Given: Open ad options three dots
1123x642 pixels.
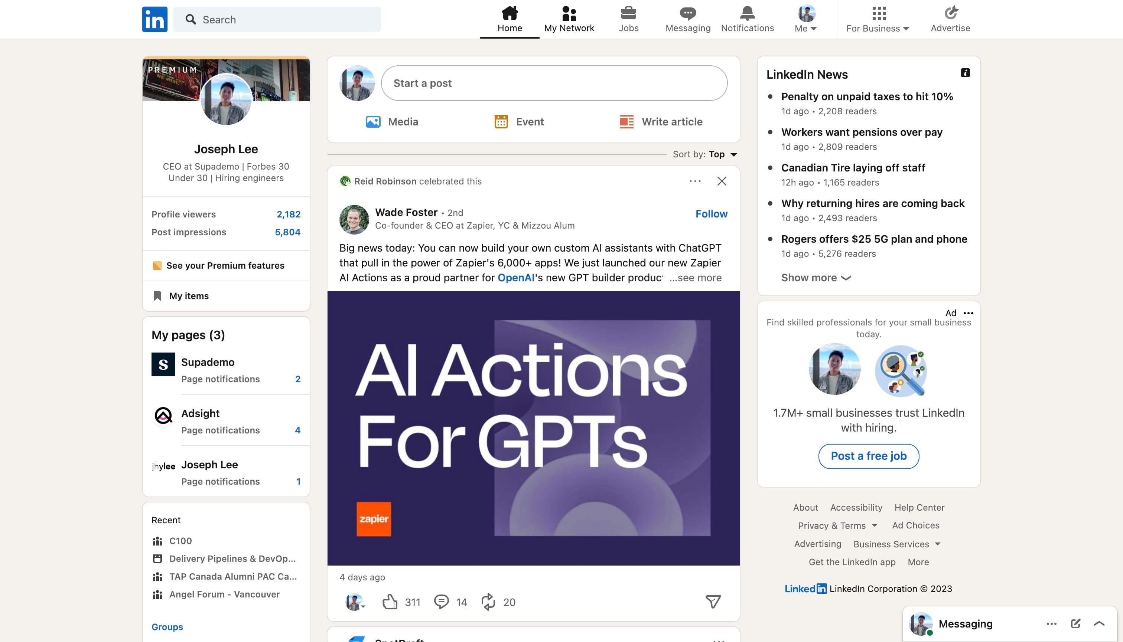Looking at the screenshot, I should pyautogui.click(x=968, y=313).
